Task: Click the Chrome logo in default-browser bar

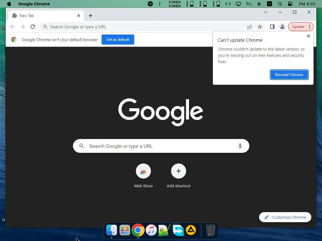Action: pyautogui.click(x=14, y=40)
